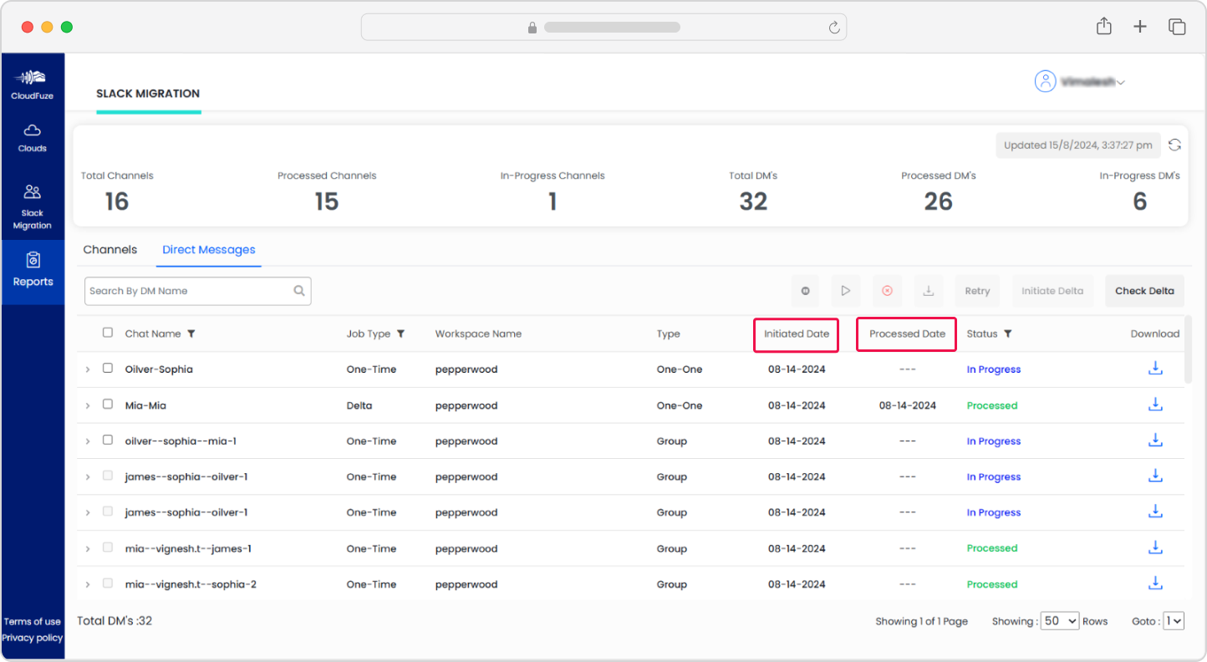The width and height of the screenshot is (1207, 662).
Task: Click the pause migration toolbar icon
Action: coord(805,291)
